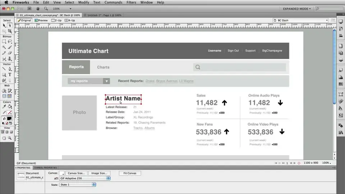Select the vector Rectangle tool
345x194 pixels.
(4, 75)
